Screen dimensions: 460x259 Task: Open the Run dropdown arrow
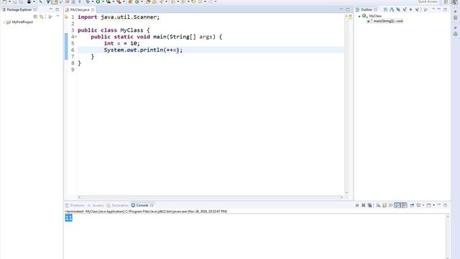[103, 1]
